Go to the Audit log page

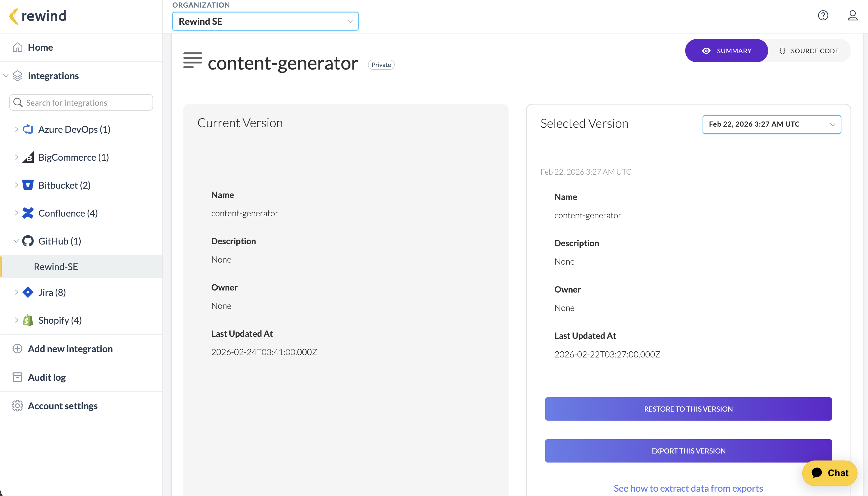(x=47, y=378)
